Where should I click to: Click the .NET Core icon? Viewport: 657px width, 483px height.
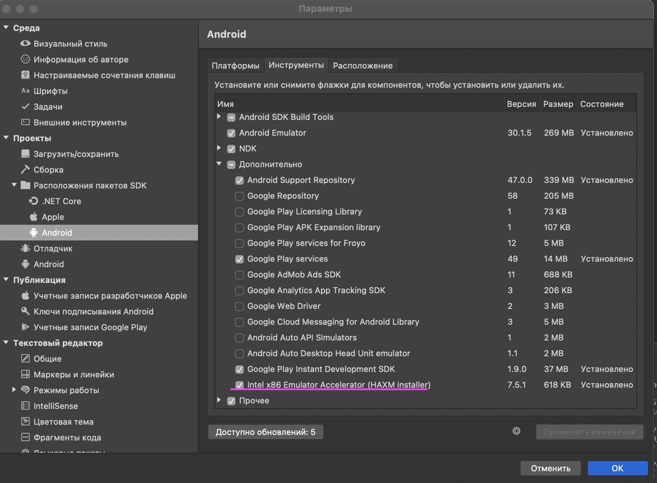point(33,201)
